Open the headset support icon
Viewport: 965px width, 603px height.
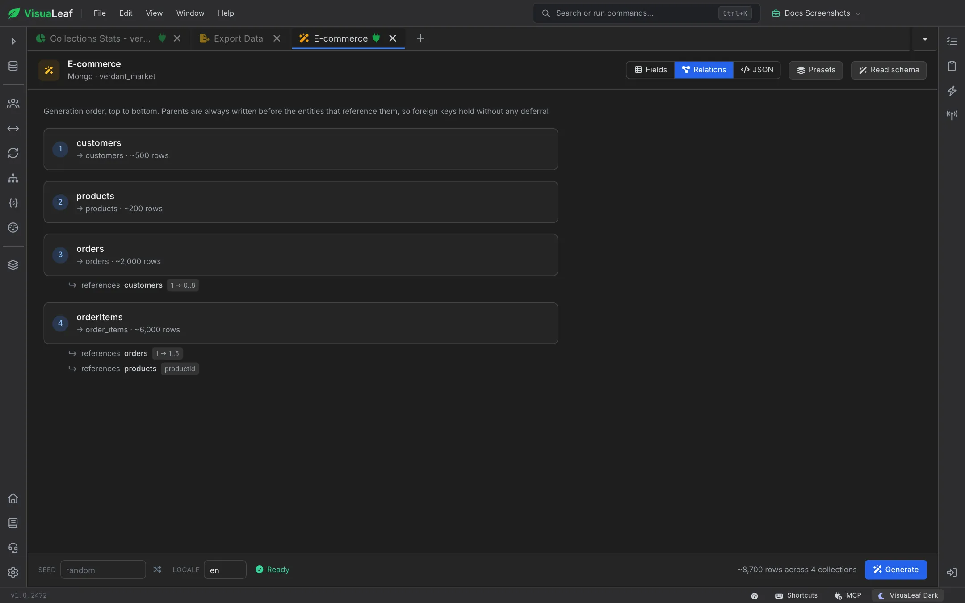[x=13, y=548]
